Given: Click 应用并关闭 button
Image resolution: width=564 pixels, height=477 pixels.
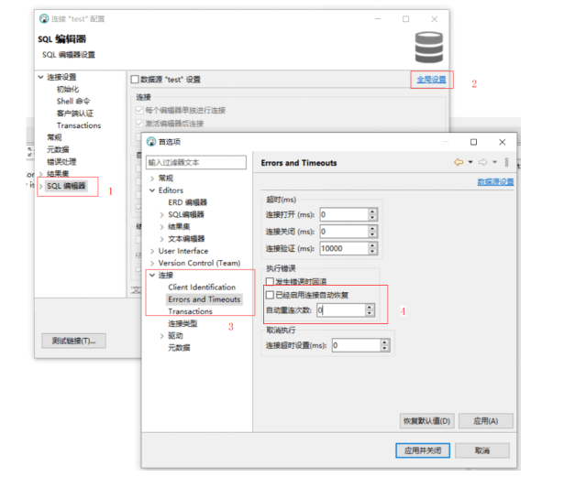Looking at the screenshot, I should click(423, 450).
